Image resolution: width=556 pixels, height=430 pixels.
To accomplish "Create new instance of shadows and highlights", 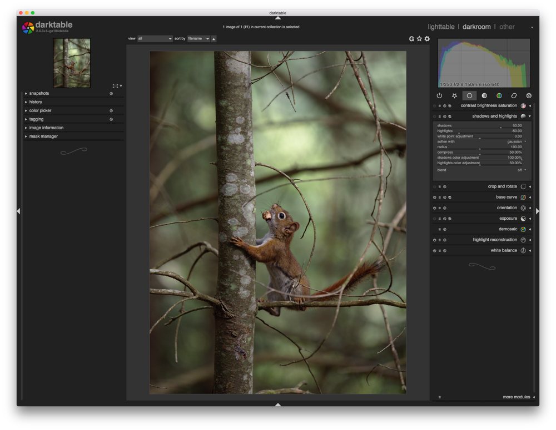I will tap(450, 117).
